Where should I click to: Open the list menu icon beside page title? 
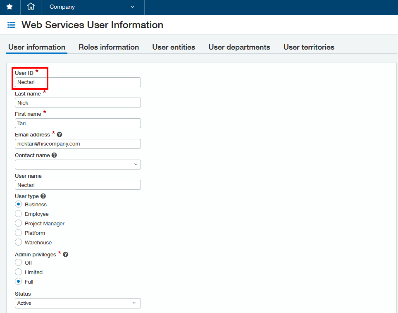pyautogui.click(x=11, y=25)
